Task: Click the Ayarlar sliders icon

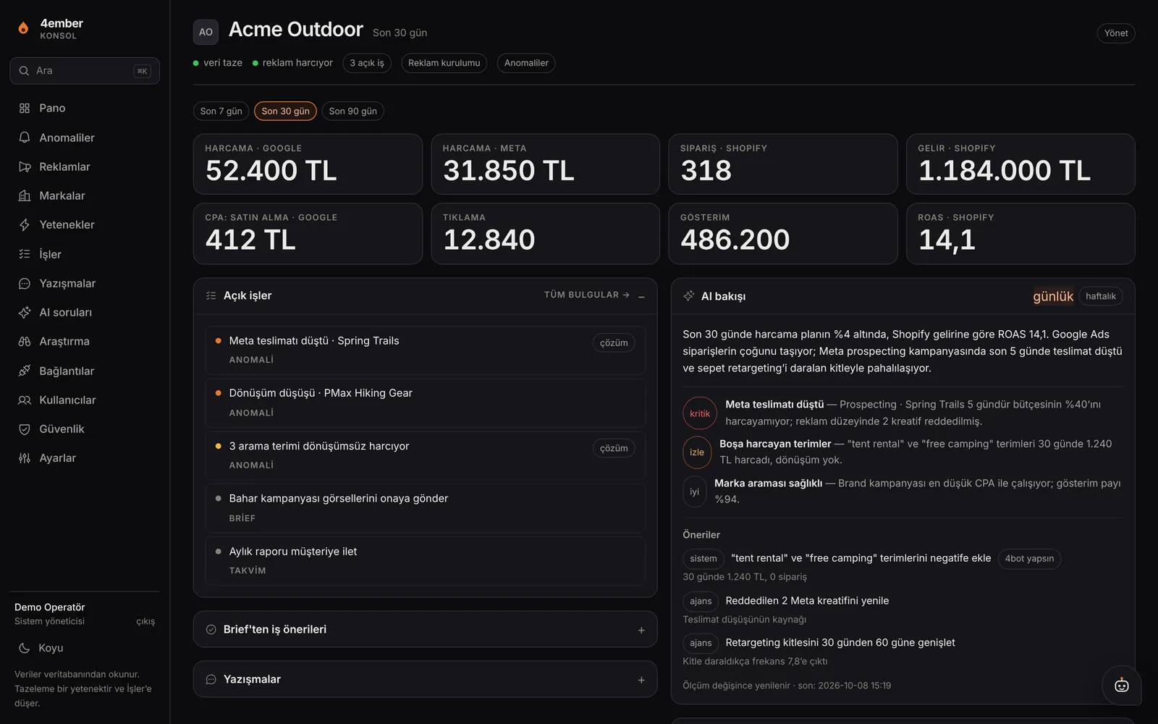Action: (x=25, y=458)
